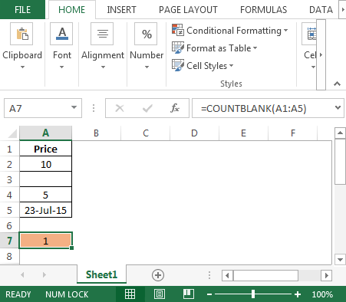Open the Name Box dropdown arrow
The height and width of the screenshot is (302, 346).
(x=74, y=107)
